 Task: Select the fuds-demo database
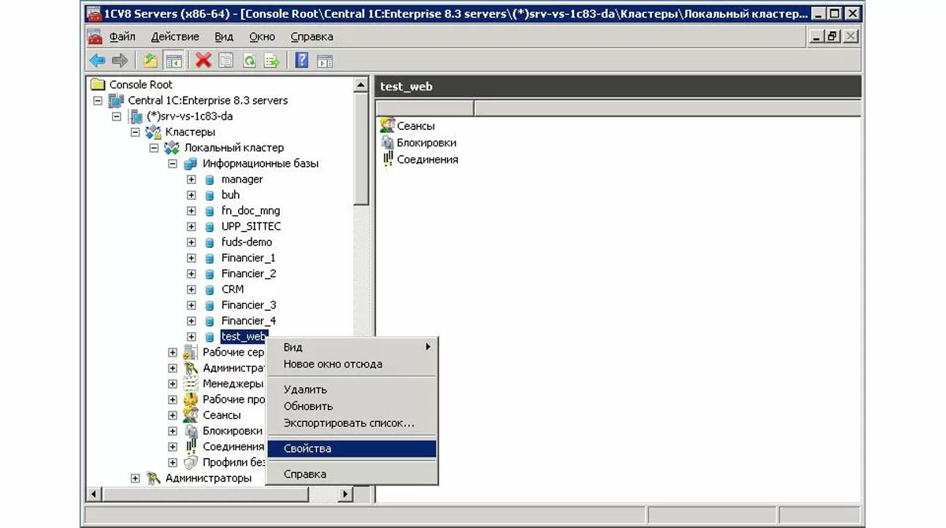(x=246, y=242)
